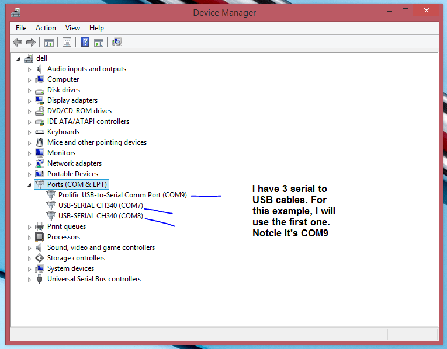Select the Keyboards label
Viewport: 447px width, 349px height.
(x=63, y=132)
